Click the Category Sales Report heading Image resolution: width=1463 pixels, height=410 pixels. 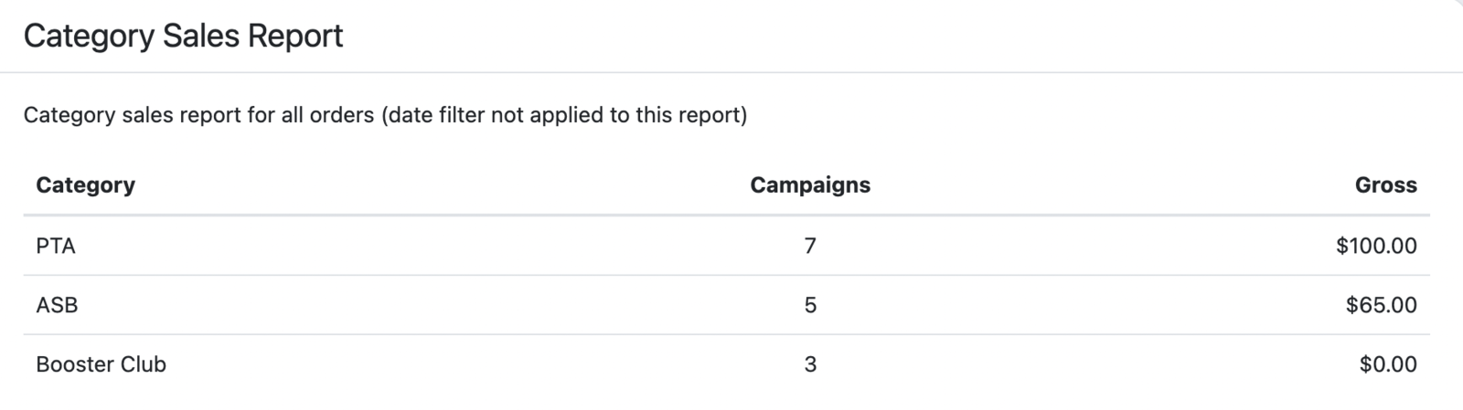(x=183, y=37)
